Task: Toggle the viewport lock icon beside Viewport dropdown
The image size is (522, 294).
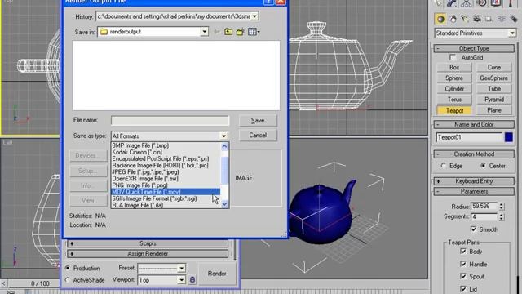Action: point(192,279)
